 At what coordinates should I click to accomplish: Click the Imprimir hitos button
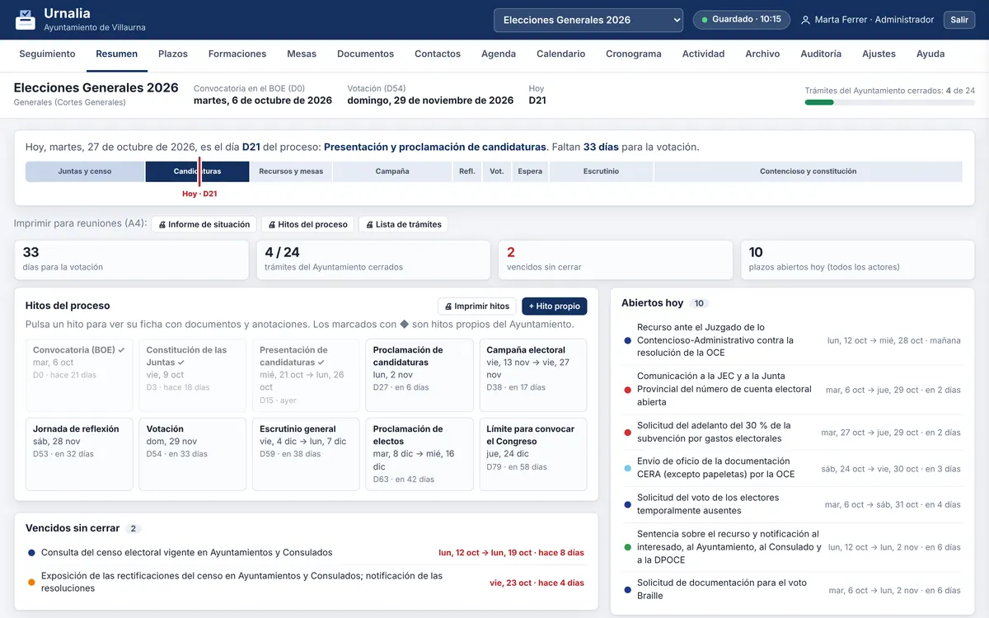pos(477,306)
